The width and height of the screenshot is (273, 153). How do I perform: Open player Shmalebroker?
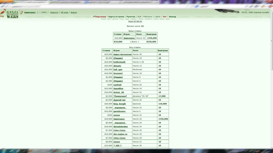point(121,127)
